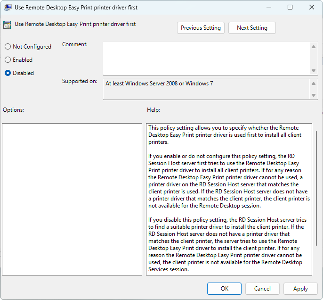Viewport: 323px width, 300px height.
Task: Click the policy heading text below title bar
Action: [x=75, y=24]
